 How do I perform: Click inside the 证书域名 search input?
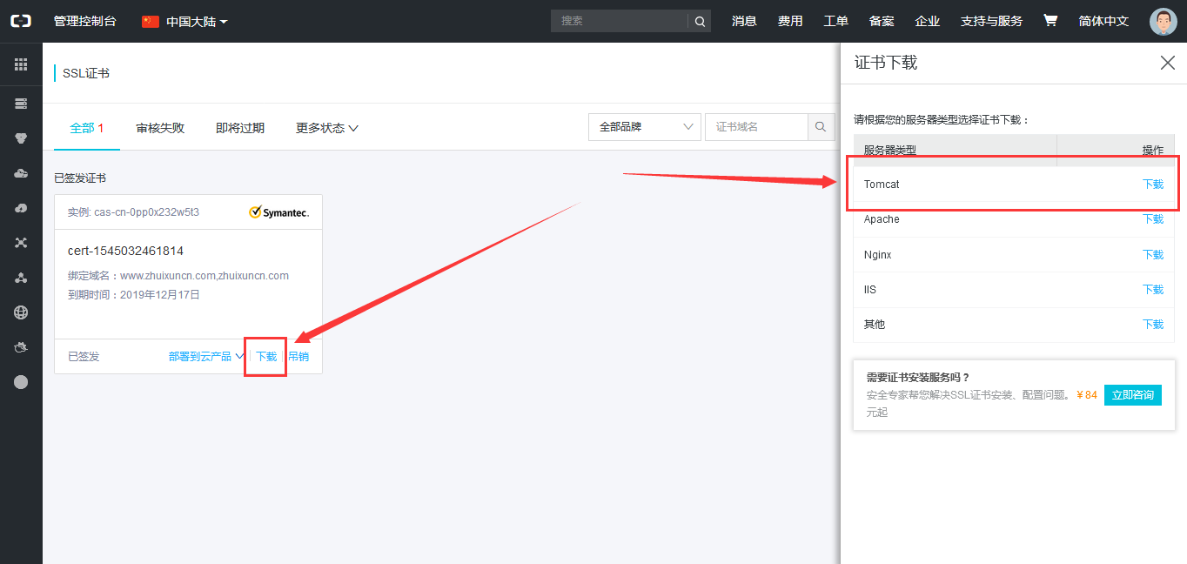(757, 126)
